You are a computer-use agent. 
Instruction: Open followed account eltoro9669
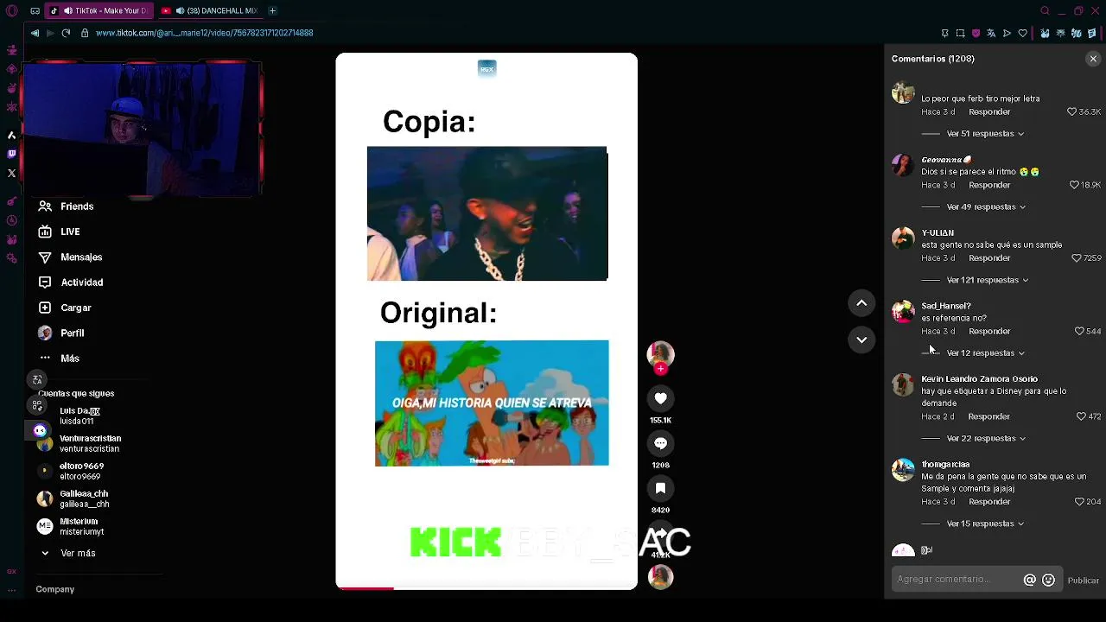coord(72,472)
